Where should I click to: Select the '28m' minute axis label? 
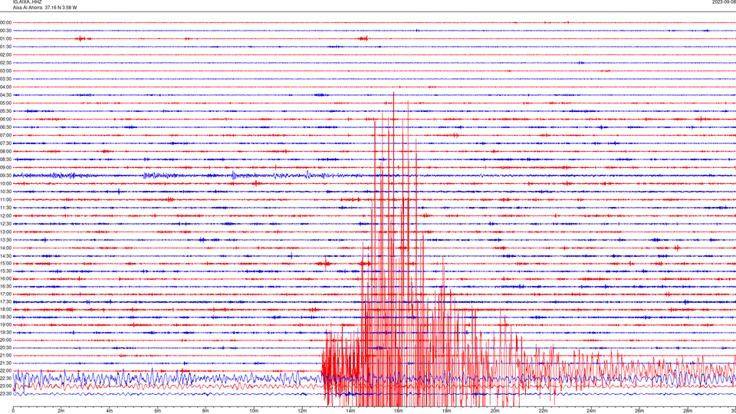pos(687,411)
